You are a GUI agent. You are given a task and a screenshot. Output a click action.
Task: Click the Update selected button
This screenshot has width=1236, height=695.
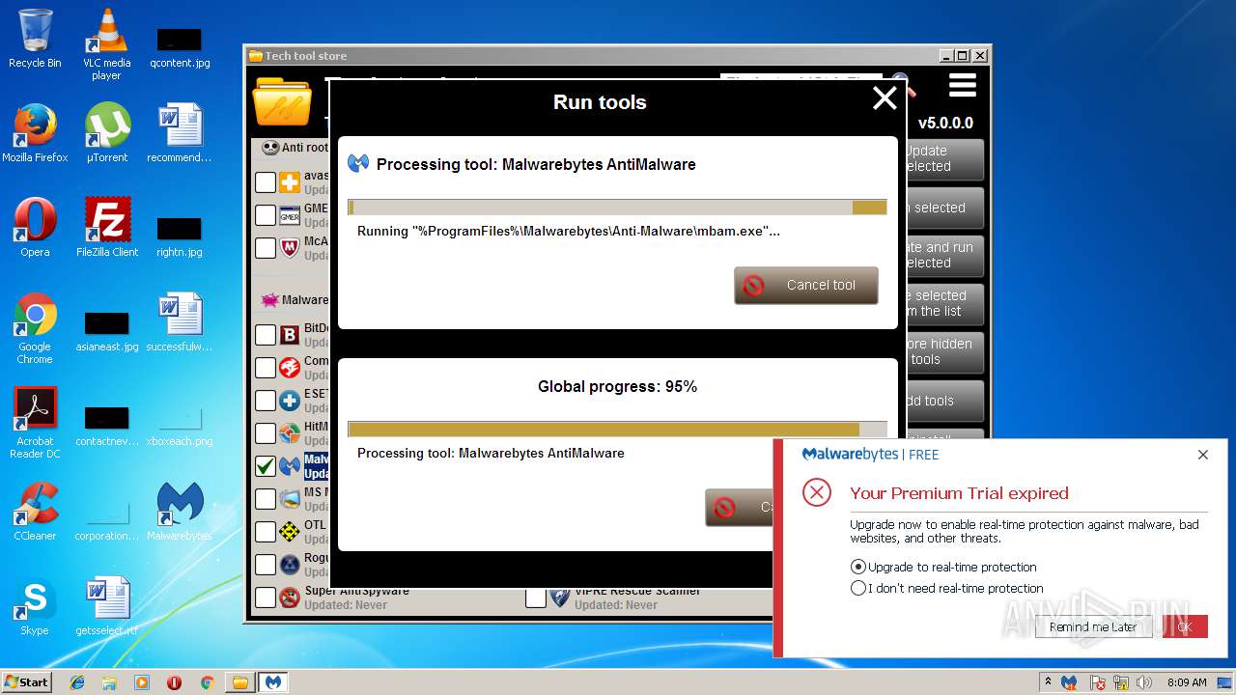[944, 159]
